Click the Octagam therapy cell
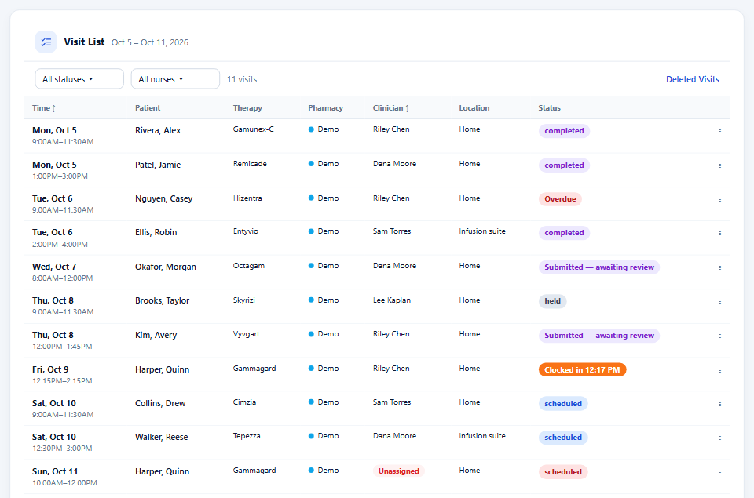The width and height of the screenshot is (754, 498). [x=249, y=266]
